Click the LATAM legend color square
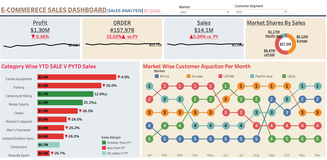The image size is (327, 160). click(220, 76)
